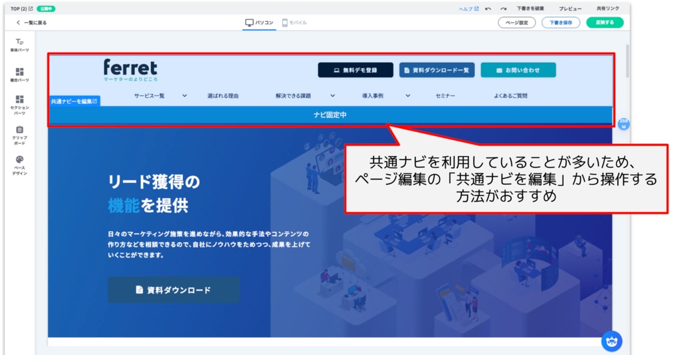Screen dimensions: 684x355
Task: Switch to モバイル view
Action: pyautogui.click(x=295, y=23)
